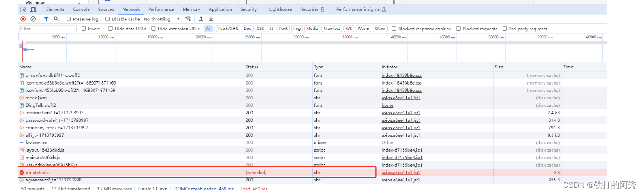Check Hide extension URLs
This screenshot has height=193, width=643.
(x=153, y=29)
